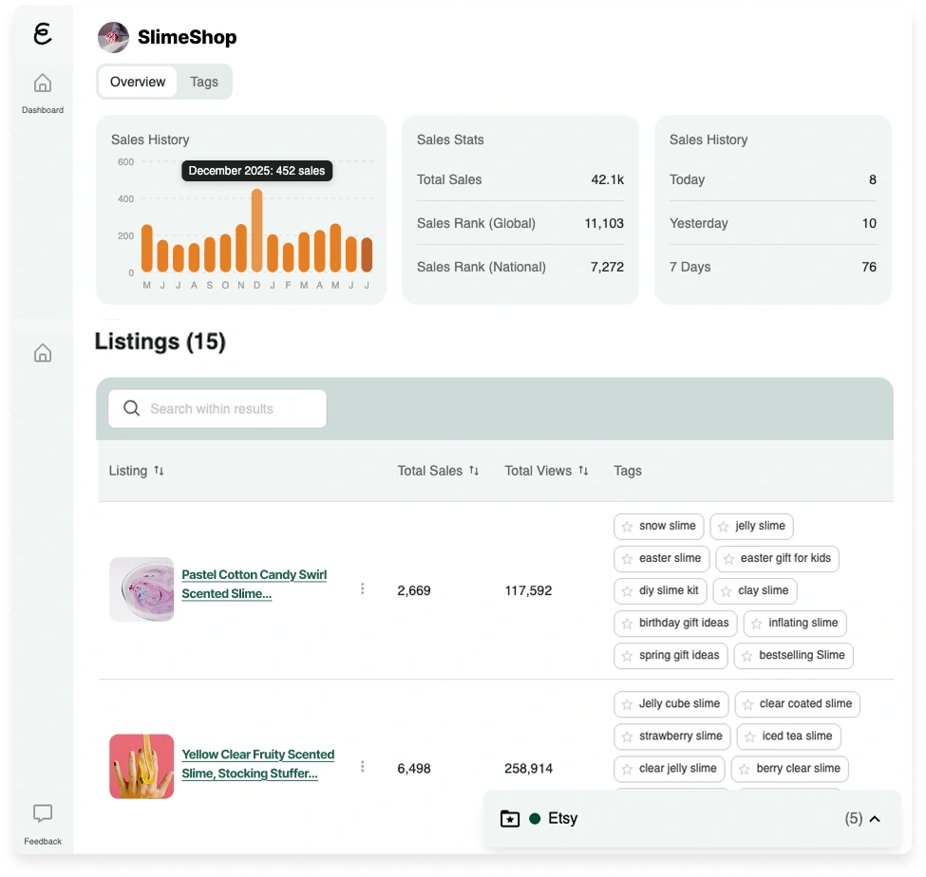Click the search magnifier icon

(x=131, y=408)
